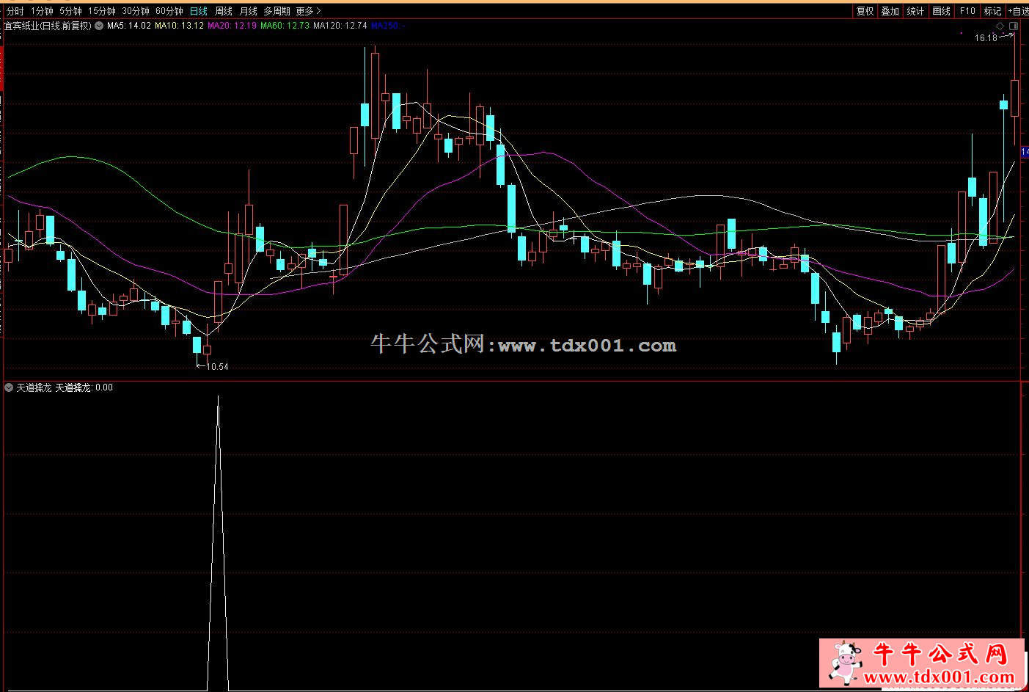Image resolution: width=1029 pixels, height=692 pixels.
Task: Open the 统计 statistics button
Action: pos(915,11)
